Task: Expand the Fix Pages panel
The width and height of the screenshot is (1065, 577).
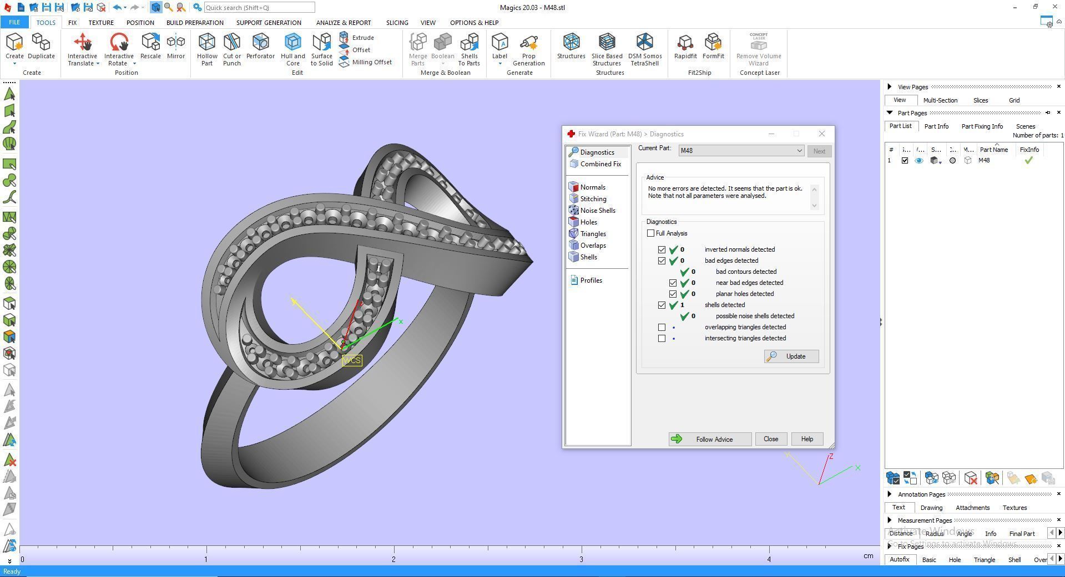Action: point(890,546)
